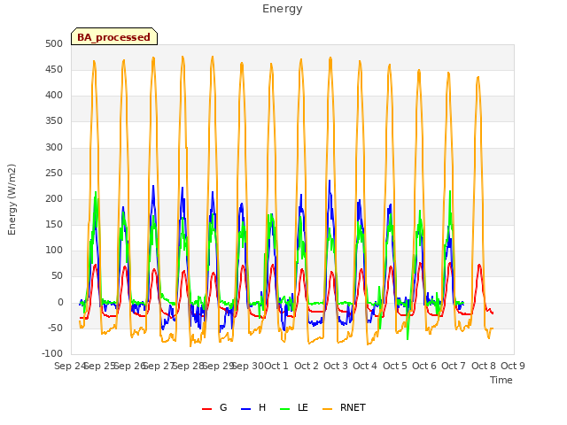Click the green LE legend swatch
567x425 pixels.
click(285, 409)
